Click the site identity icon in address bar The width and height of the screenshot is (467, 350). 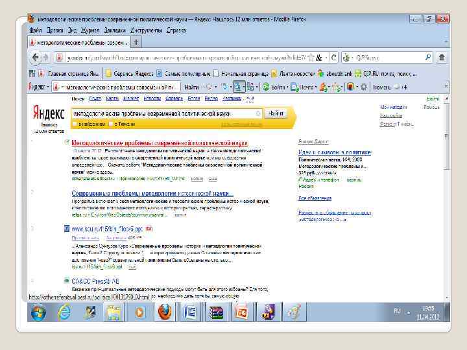59,58
